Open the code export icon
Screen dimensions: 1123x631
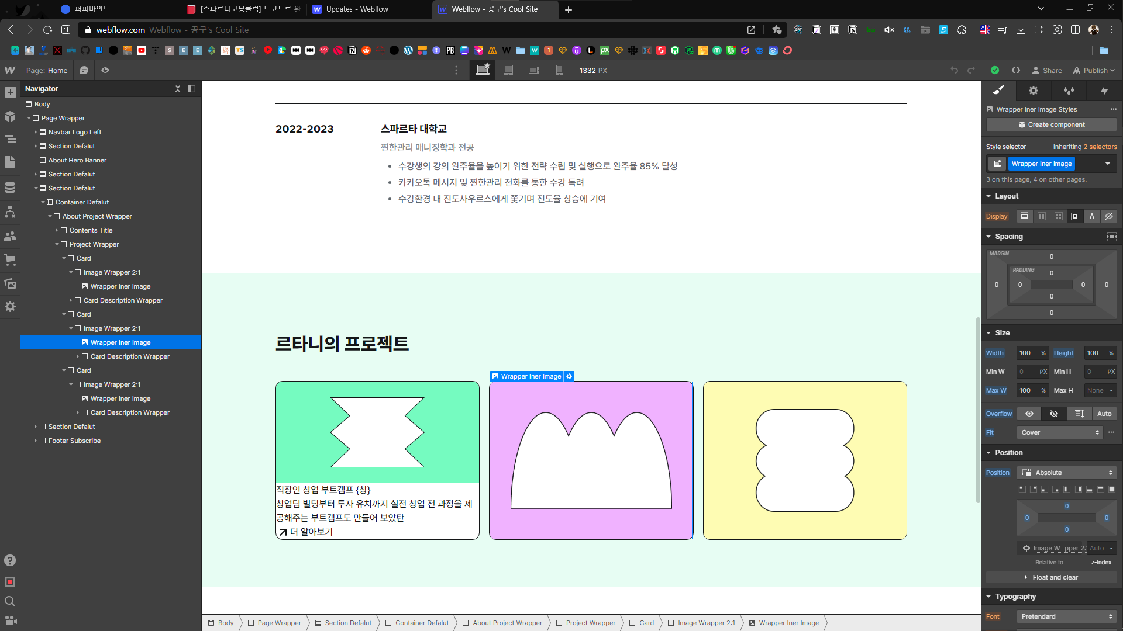coord(1016,70)
